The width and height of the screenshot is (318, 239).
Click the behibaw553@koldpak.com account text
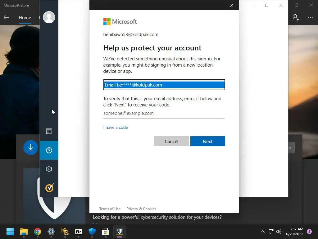(131, 35)
